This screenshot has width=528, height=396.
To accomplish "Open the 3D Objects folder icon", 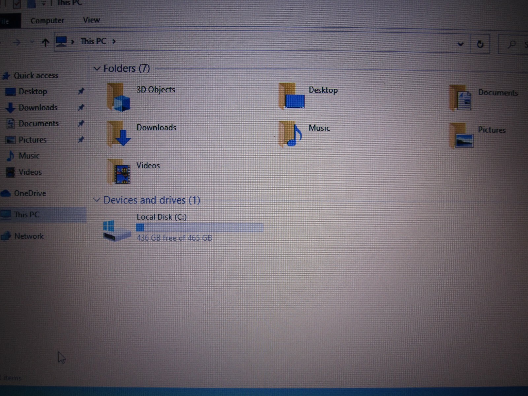I will click(x=119, y=97).
